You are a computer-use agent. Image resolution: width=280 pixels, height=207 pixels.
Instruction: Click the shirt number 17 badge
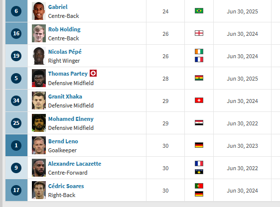(16, 190)
